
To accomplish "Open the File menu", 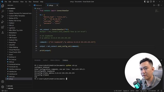I will 6,2.
